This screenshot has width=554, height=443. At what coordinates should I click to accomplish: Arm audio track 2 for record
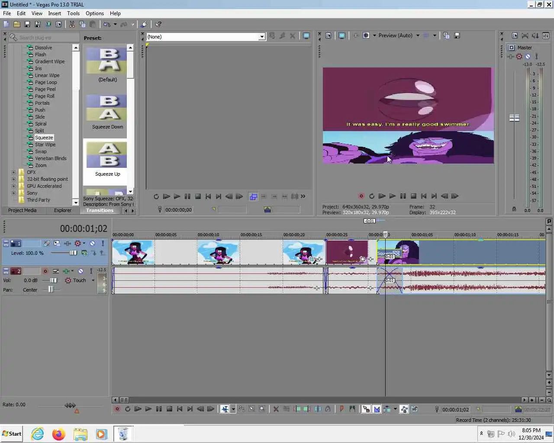click(x=45, y=271)
